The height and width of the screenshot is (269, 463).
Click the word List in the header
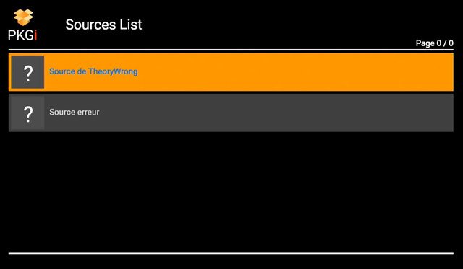tap(130, 25)
